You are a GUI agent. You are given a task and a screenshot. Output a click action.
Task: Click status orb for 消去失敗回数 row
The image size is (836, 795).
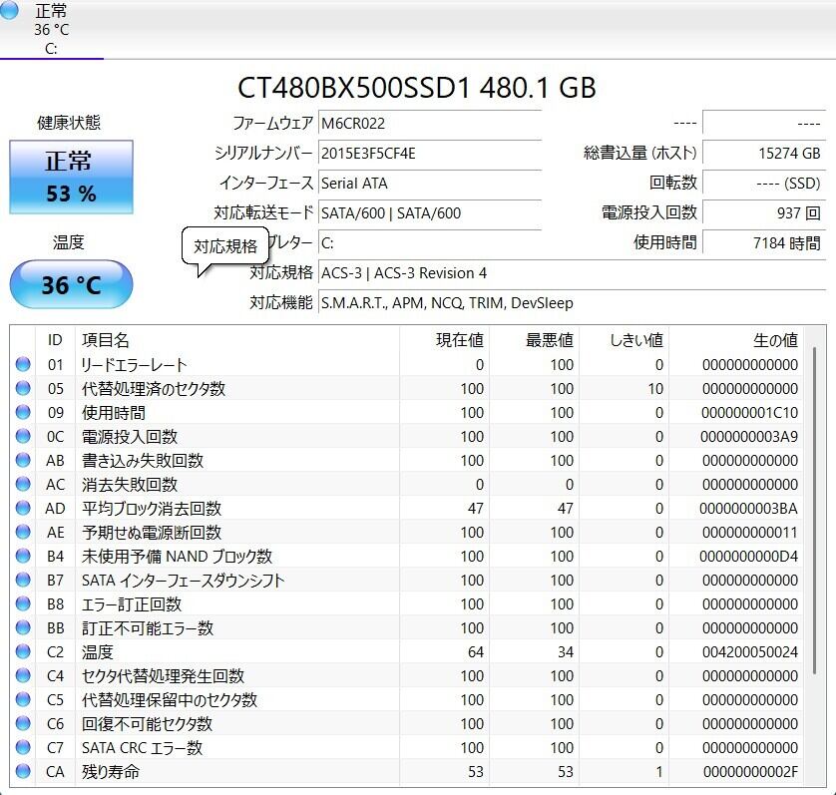(23, 485)
